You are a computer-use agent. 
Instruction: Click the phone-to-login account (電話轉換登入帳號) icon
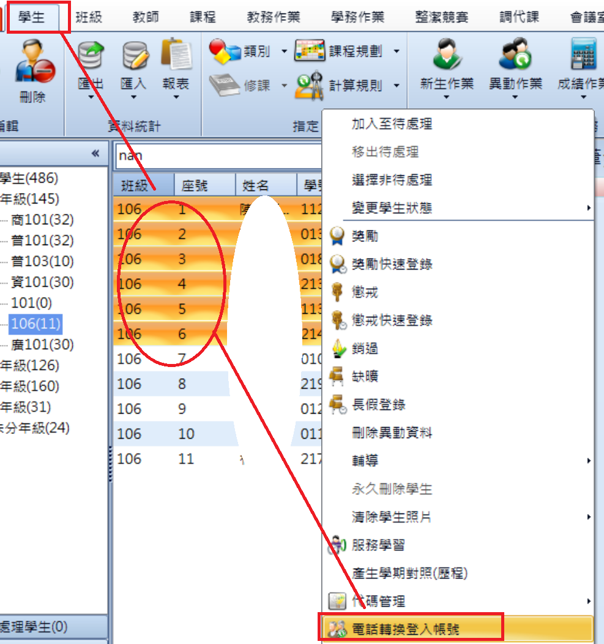[x=337, y=629]
